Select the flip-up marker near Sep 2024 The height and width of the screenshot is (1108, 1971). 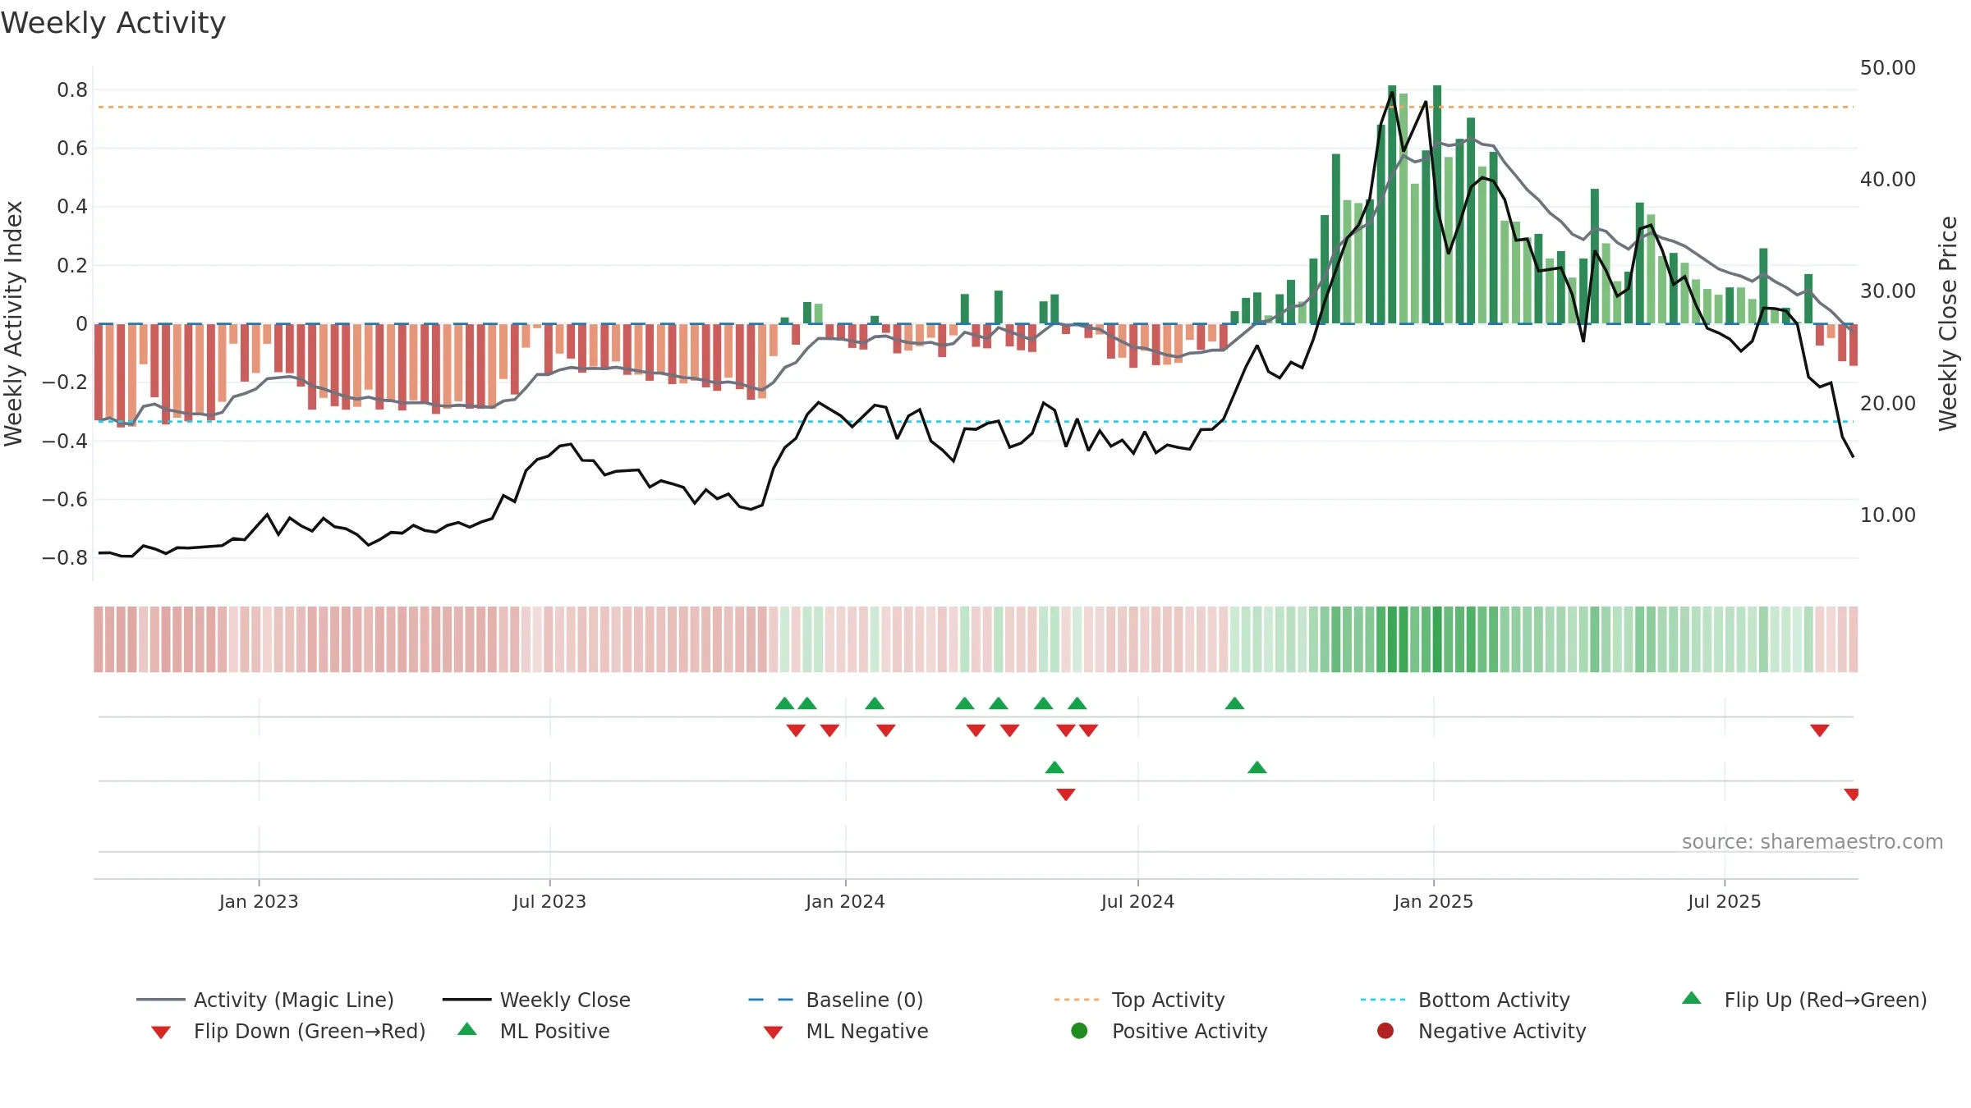[x=1234, y=703]
